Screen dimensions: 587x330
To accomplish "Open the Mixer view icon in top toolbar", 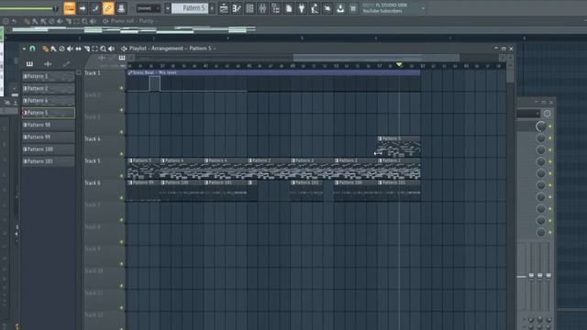I will point(262,8).
